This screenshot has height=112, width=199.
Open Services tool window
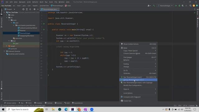click(58, 103)
